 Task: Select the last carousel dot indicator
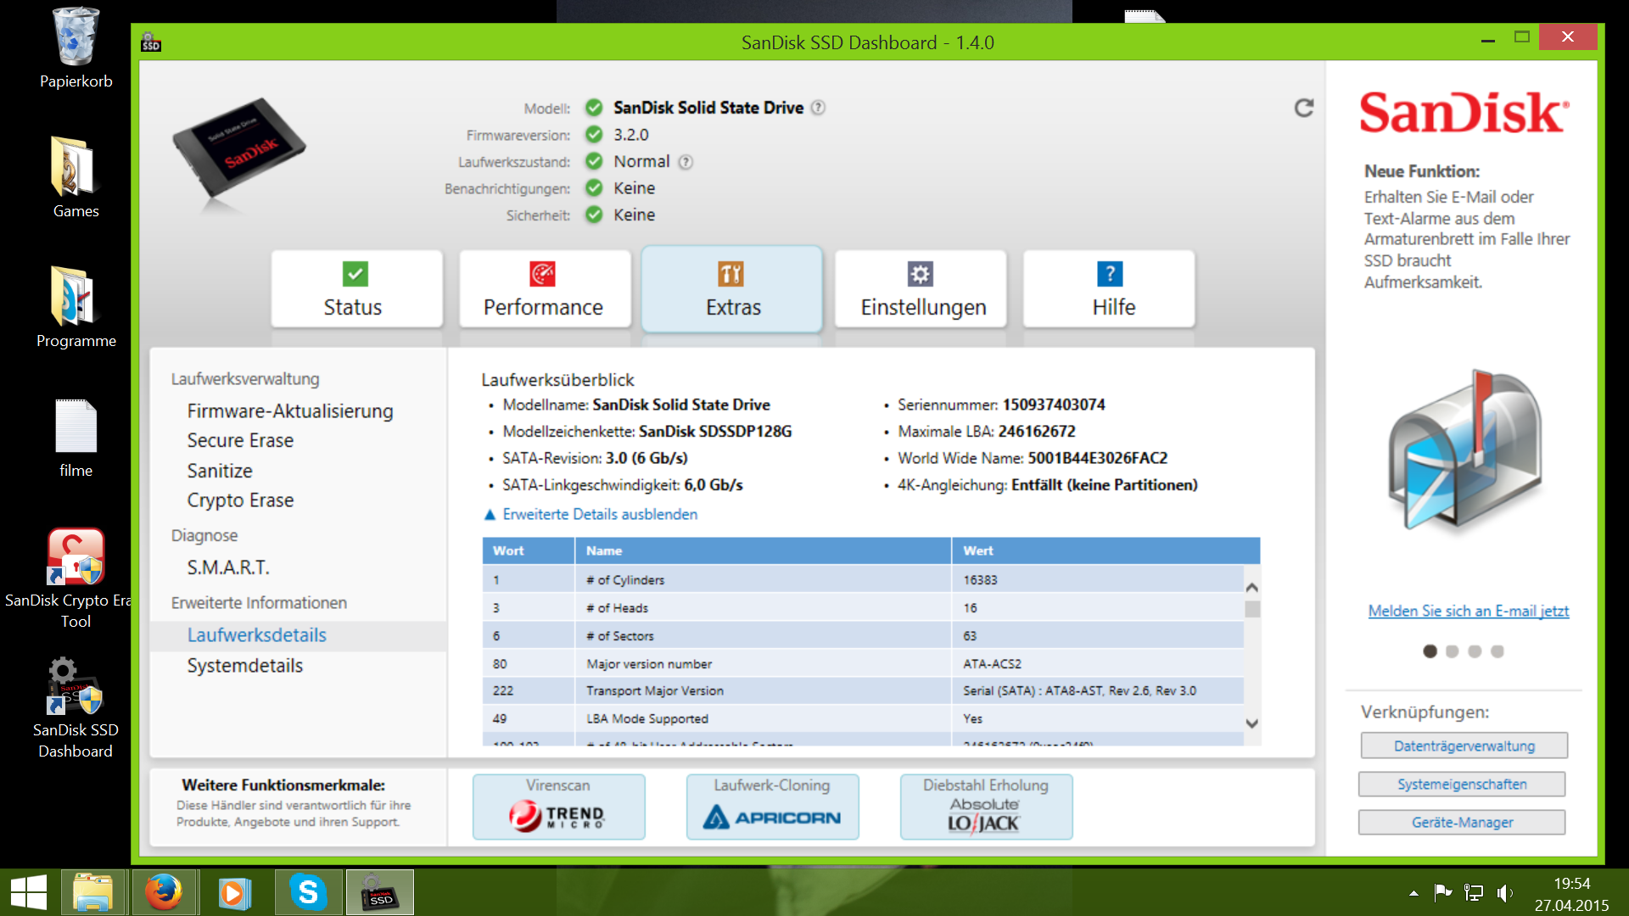coord(1497,651)
